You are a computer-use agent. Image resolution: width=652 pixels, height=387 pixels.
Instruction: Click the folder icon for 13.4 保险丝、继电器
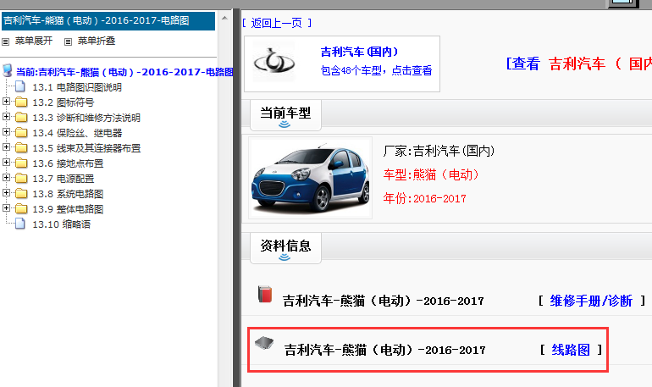[x=21, y=133]
